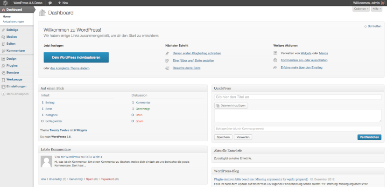
Task: Open the Werkzeuge menu in the sidebar
Action: pos(16,79)
